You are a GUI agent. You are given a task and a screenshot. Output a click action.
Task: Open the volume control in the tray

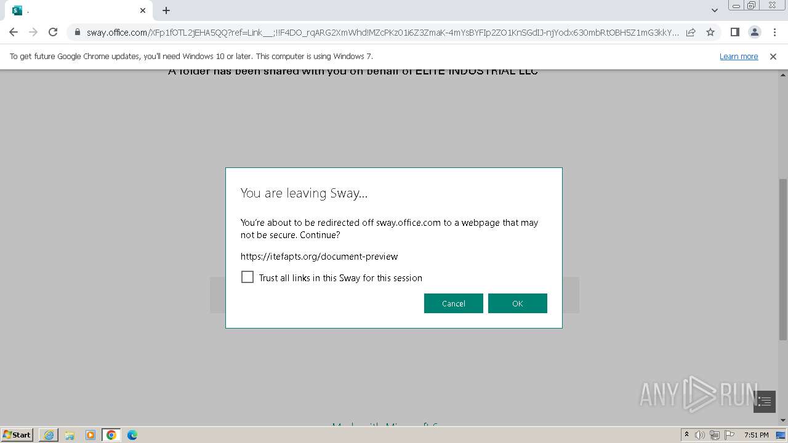pyautogui.click(x=700, y=435)
